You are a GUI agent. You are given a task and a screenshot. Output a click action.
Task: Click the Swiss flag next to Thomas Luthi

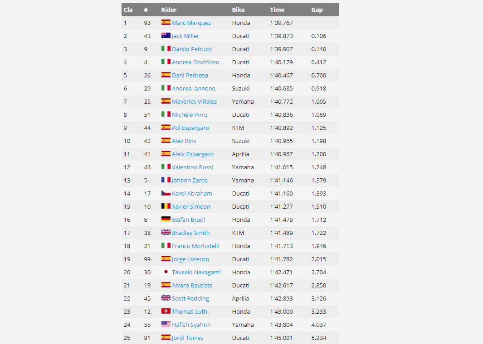click(166, 311)
